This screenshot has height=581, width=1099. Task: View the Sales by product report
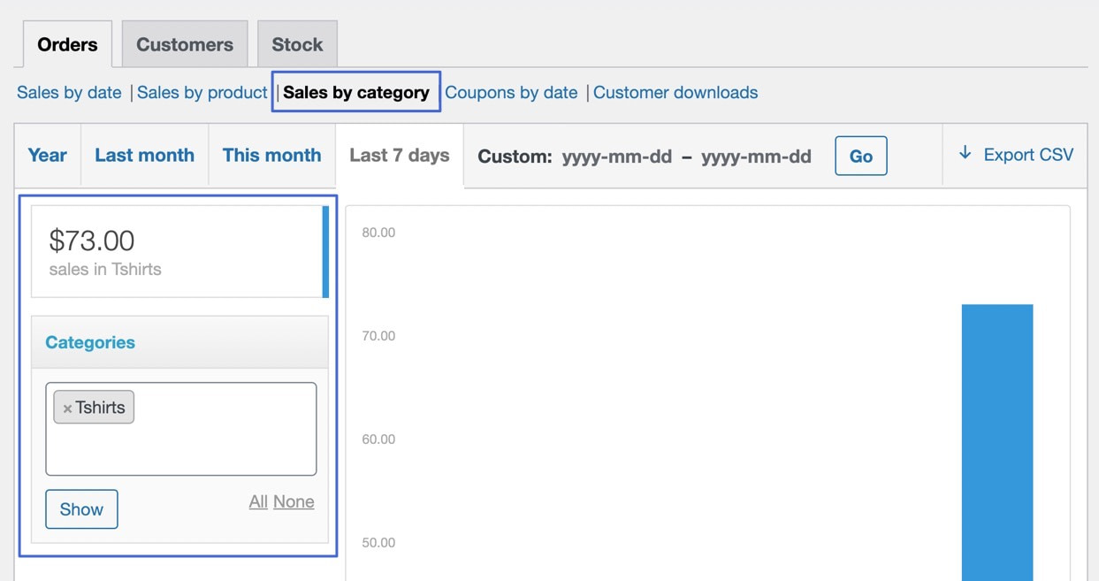pos(202,93)
